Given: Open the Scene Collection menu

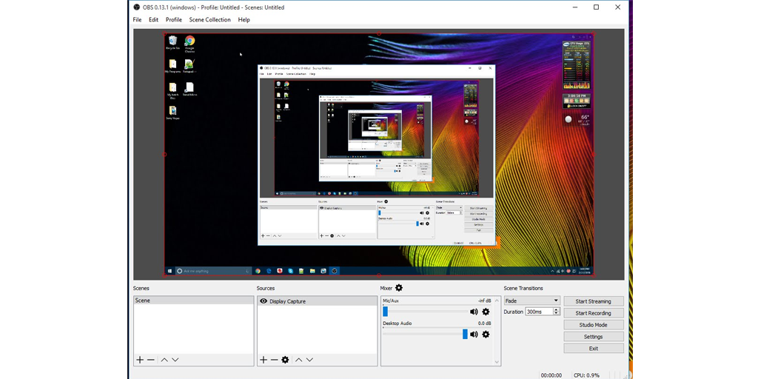Looking at the screenshot, I should (209, 20).
